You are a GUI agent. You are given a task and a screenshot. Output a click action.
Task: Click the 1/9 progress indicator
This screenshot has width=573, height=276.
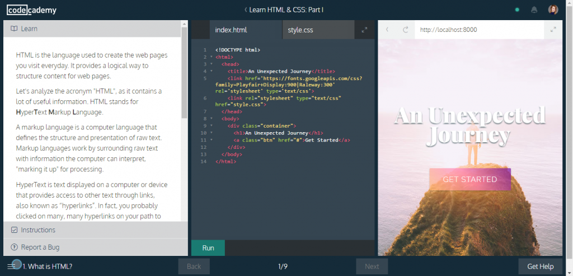pyautogui.click(x=283, y=266)
